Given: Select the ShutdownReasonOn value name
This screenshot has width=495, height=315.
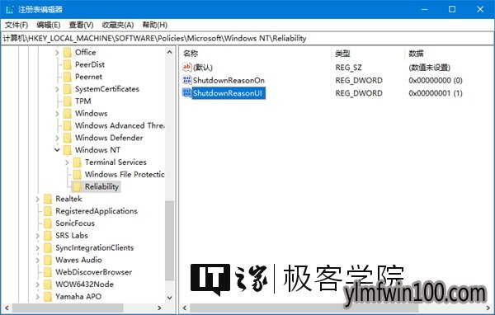Looking at the screenshot, I should pos(229,80).
